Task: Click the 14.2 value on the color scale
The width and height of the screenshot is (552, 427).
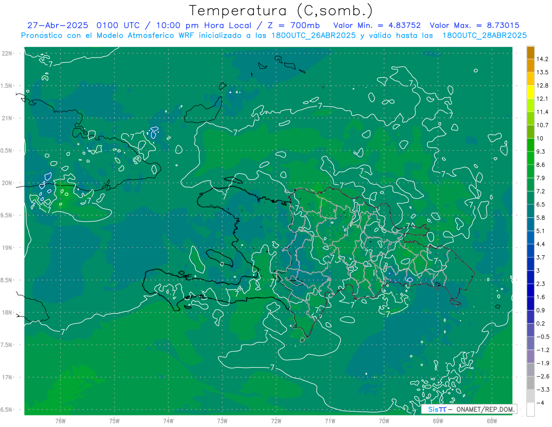Action: tap(542, 59)
